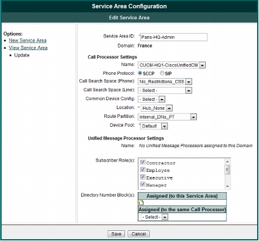Expand the Call Search Space (Phone) dropdown
259x241 pixels.
[165, 82]
